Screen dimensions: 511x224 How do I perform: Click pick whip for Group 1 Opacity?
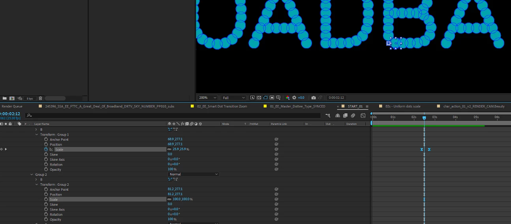276,169
